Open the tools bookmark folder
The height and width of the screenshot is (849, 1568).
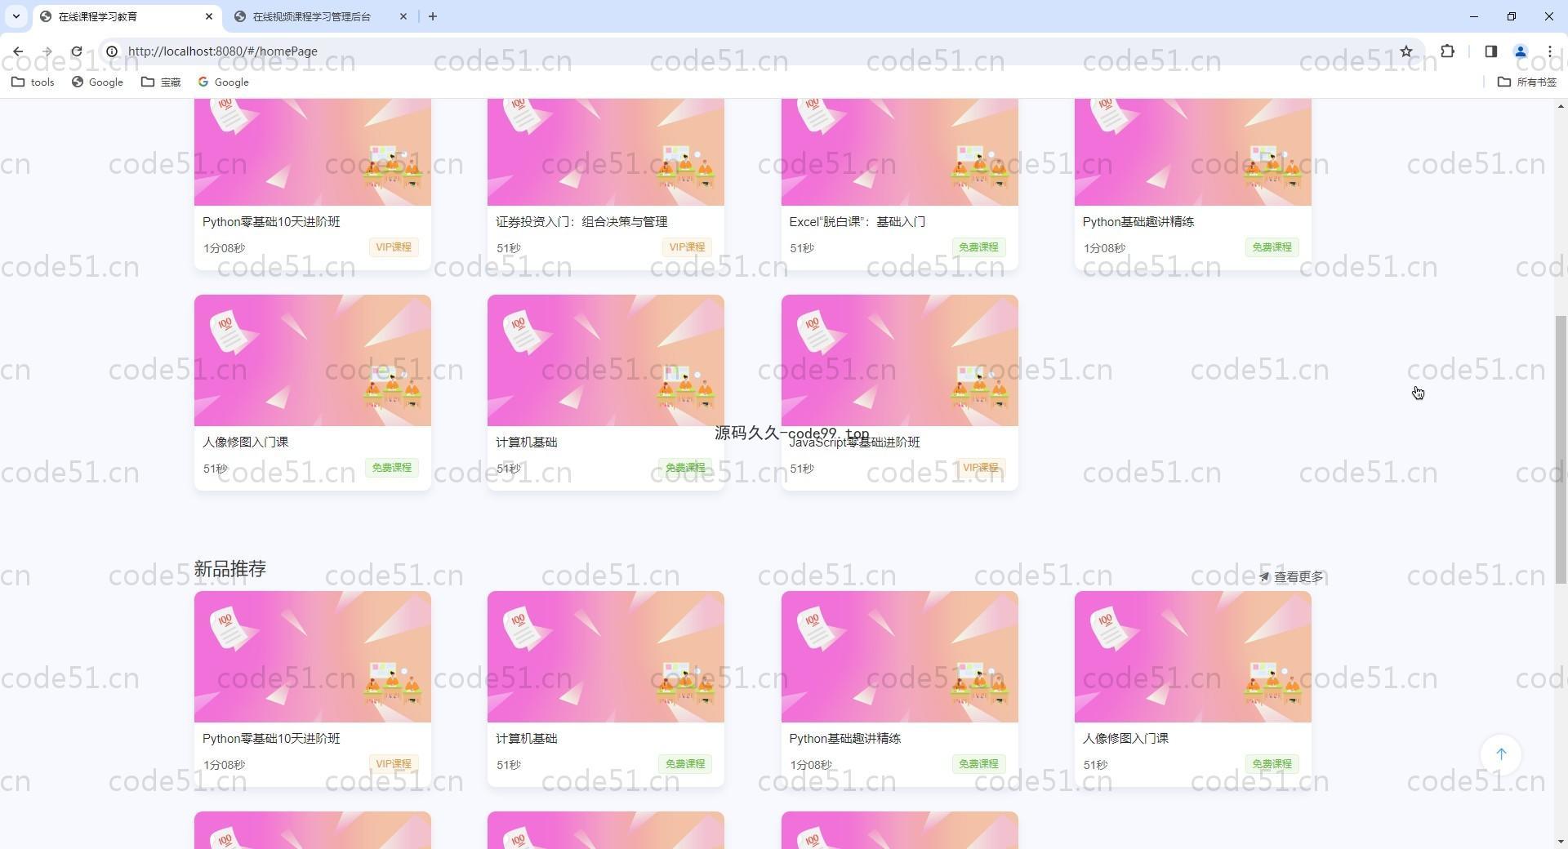pos(33,82)
